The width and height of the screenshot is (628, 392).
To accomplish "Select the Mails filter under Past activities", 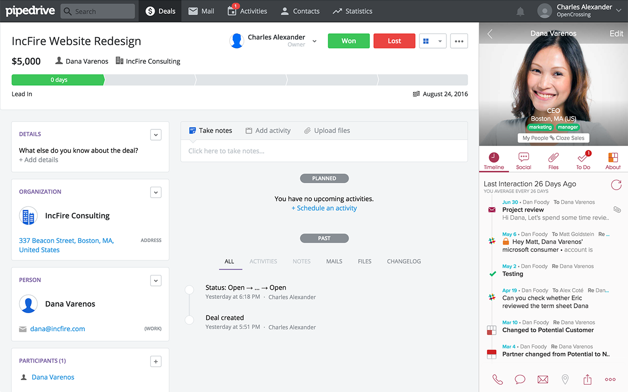I will coord(334,261).
